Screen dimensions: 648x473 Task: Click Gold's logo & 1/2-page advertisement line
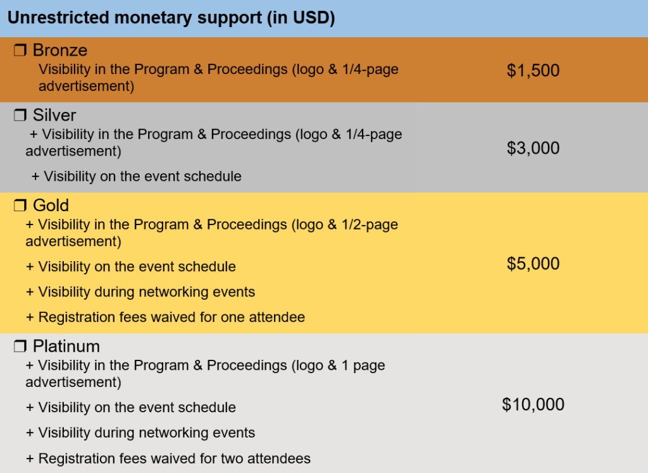(212, 233)
